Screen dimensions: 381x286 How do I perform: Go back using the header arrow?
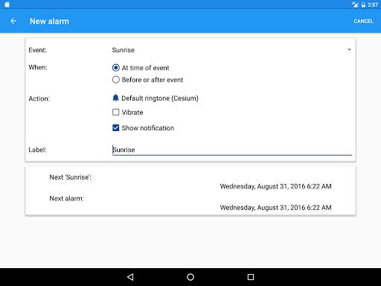[13, 21]
